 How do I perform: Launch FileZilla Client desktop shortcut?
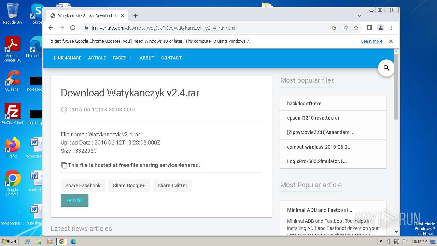[12, 114]
